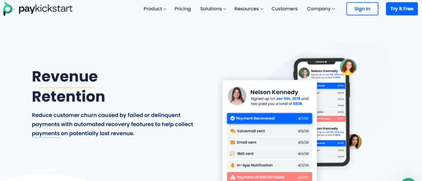Image resolution: width=422 pixels, height=181 pixels.
Task: Open the Customers menu item
Action: tap(284, 9)
